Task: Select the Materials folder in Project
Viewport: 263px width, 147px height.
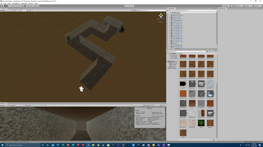Action: click(x=174, y=65)
